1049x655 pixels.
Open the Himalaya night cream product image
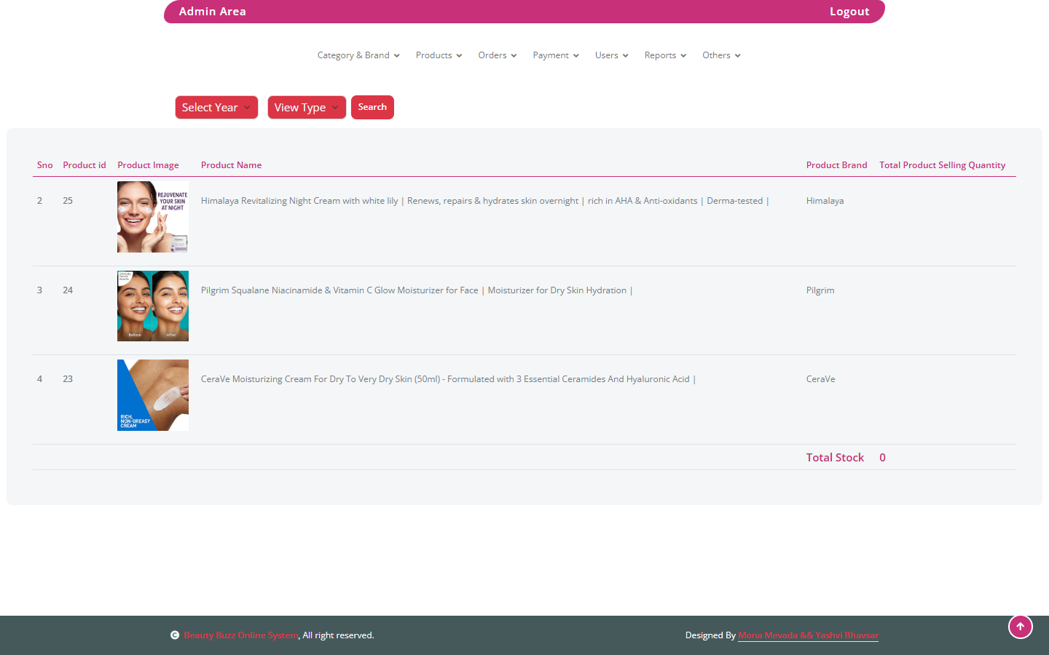tap(153, 217)
